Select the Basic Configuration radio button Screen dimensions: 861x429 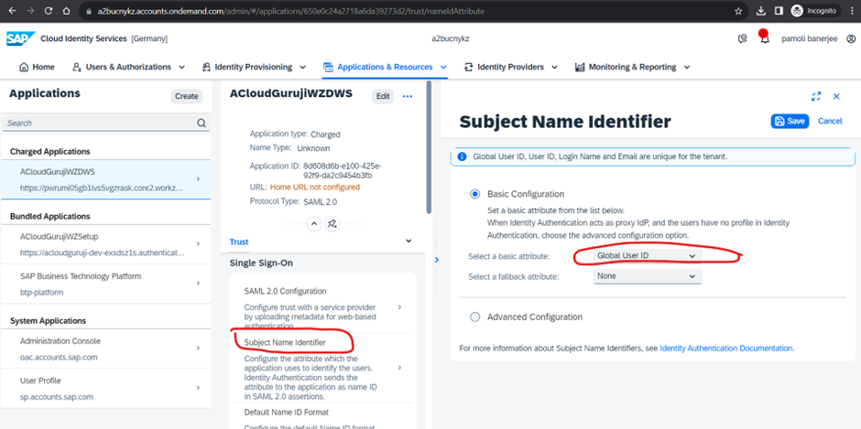tap(474, 194)
